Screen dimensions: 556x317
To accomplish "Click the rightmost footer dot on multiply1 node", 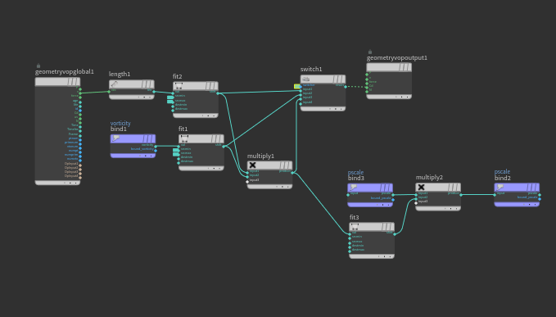I will pyautogui.click(x=287, y=187).
